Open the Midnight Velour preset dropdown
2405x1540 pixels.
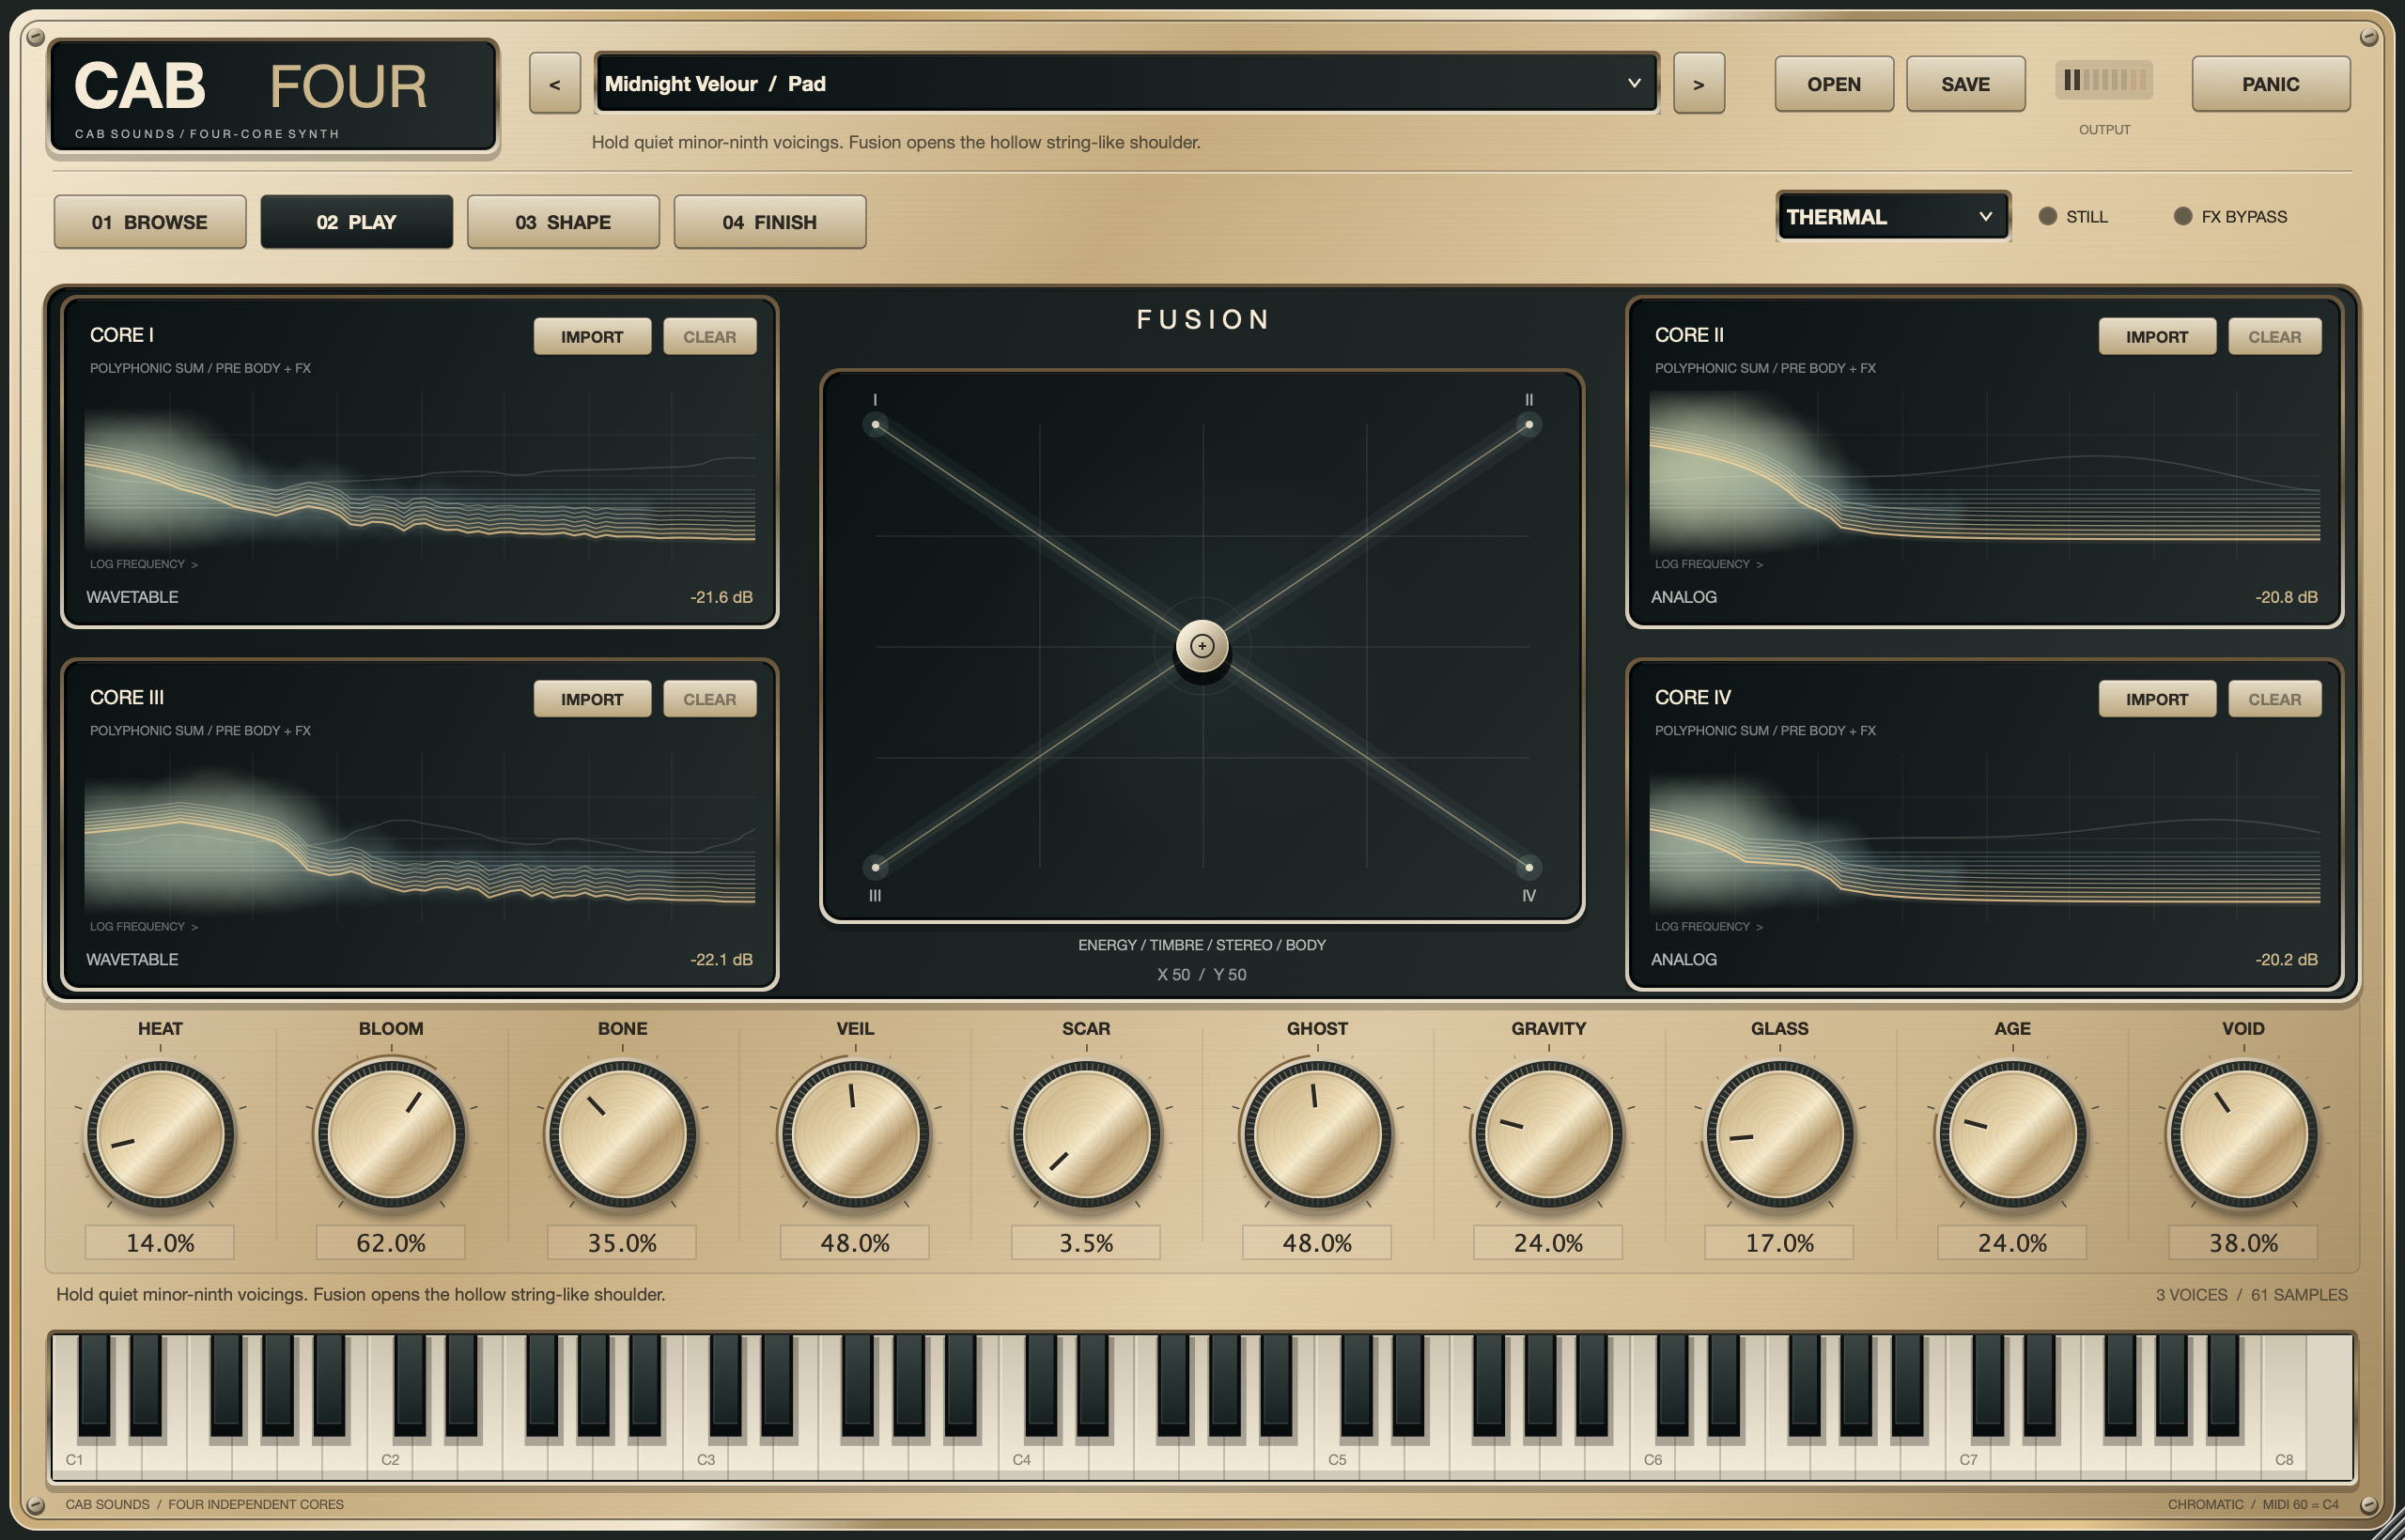click(1126, 84)
